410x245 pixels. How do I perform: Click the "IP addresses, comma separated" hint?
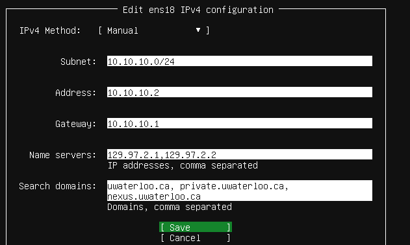point(183,165)
